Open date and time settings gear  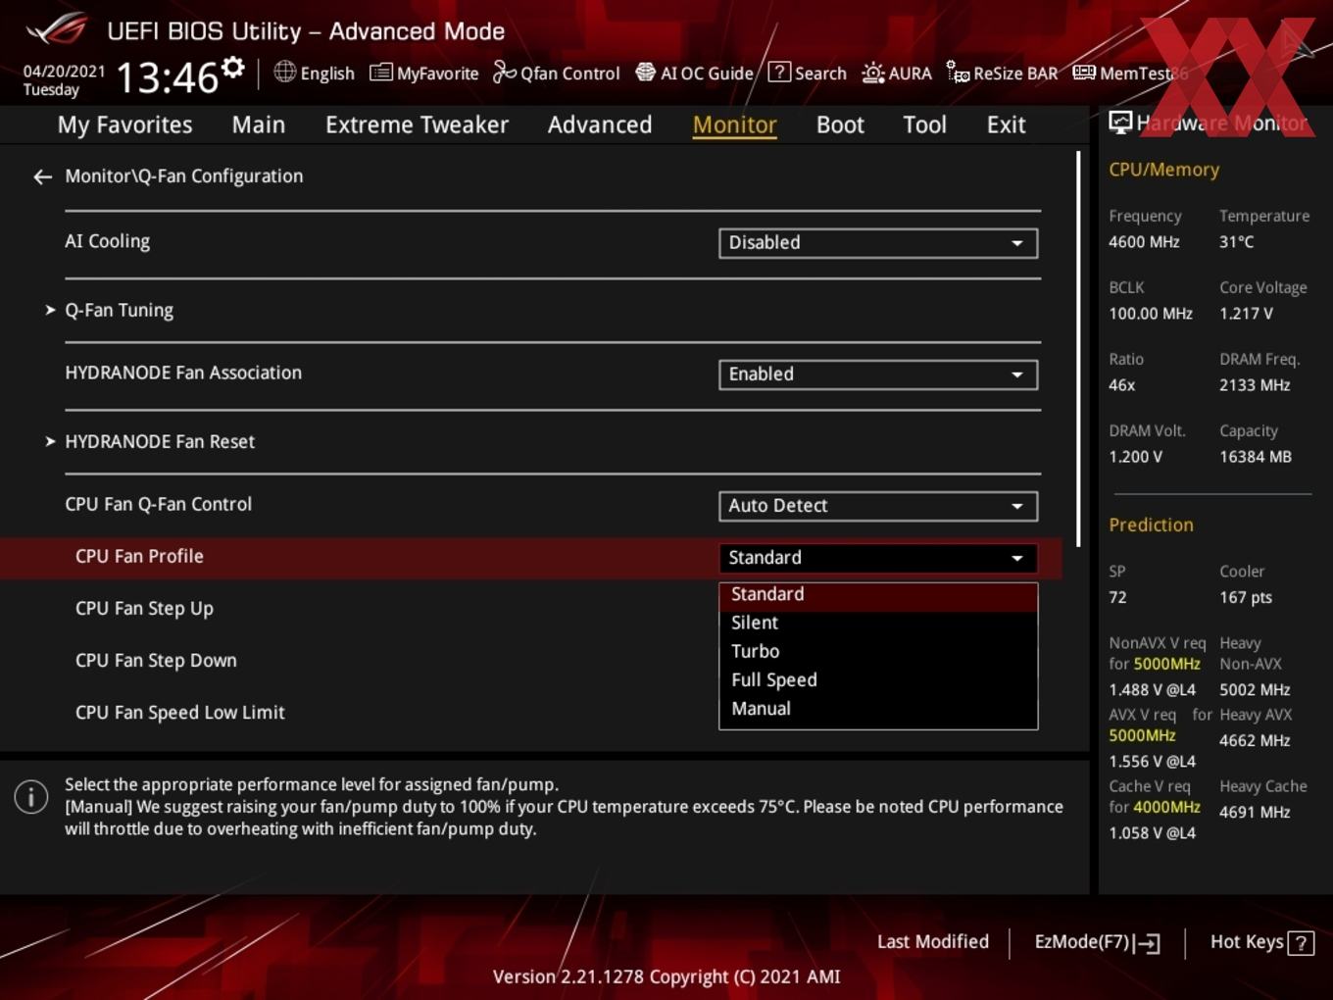tap(233, 68)
